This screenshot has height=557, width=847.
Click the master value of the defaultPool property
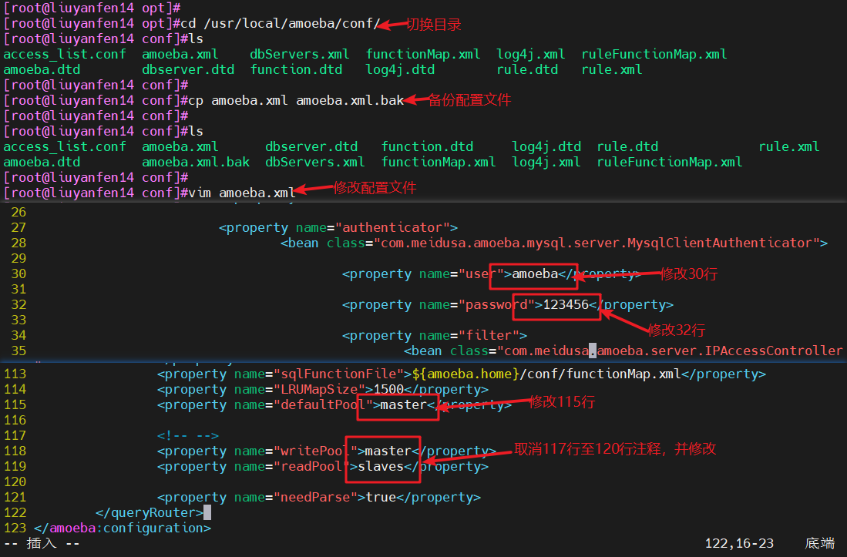pyautogui.click(x=404, y=404)
